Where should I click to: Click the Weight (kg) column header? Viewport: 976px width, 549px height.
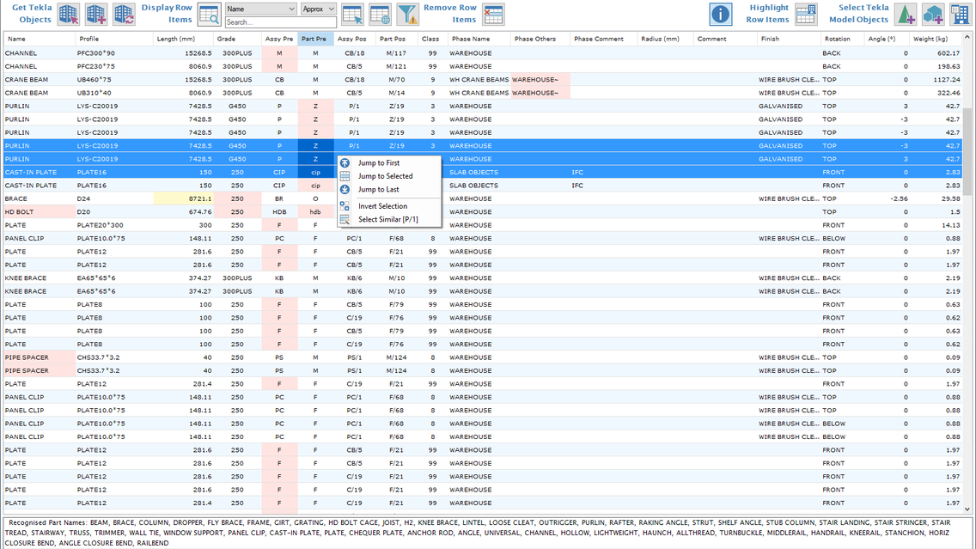point(936,39)
